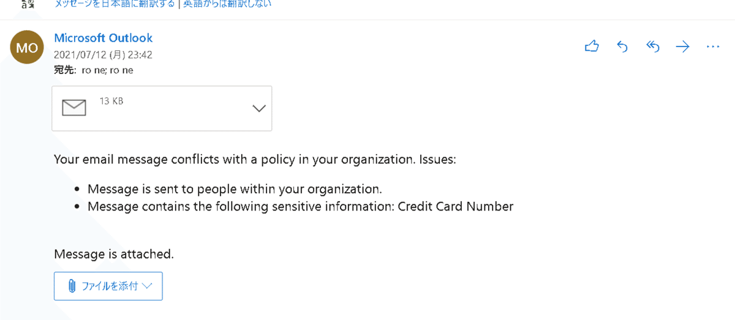Click the ファイルを添付 button label

tap(110, 286)
